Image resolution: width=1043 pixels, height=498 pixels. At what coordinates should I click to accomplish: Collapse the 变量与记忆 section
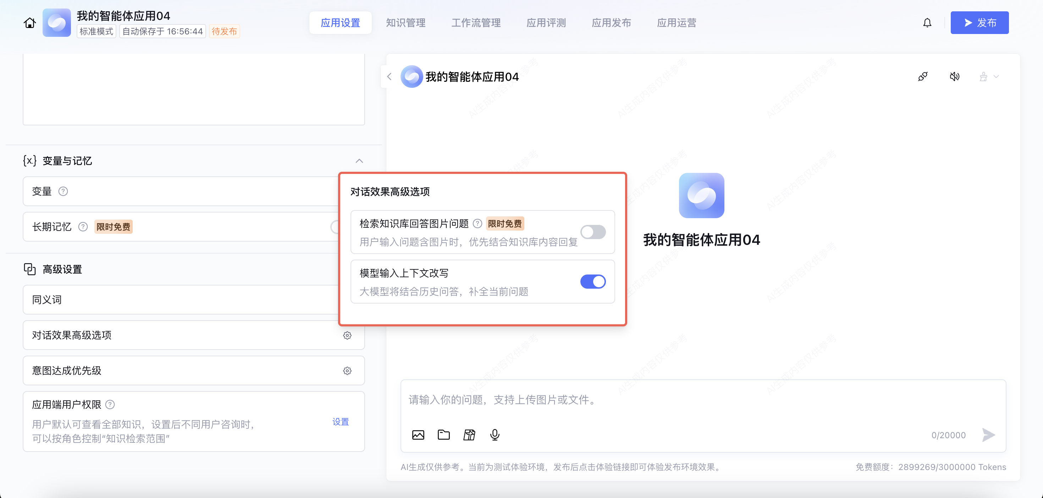click(359, 161)
